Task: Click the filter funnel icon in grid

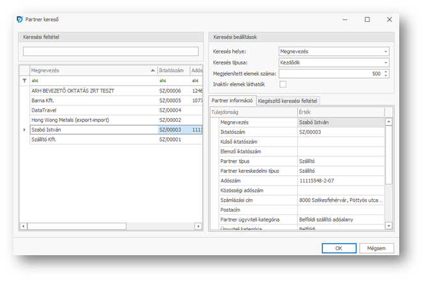Action: tap(25, 81)
